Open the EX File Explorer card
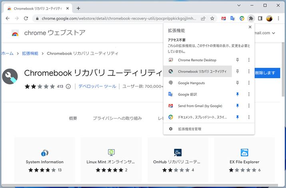 click(x=244, y=160)
